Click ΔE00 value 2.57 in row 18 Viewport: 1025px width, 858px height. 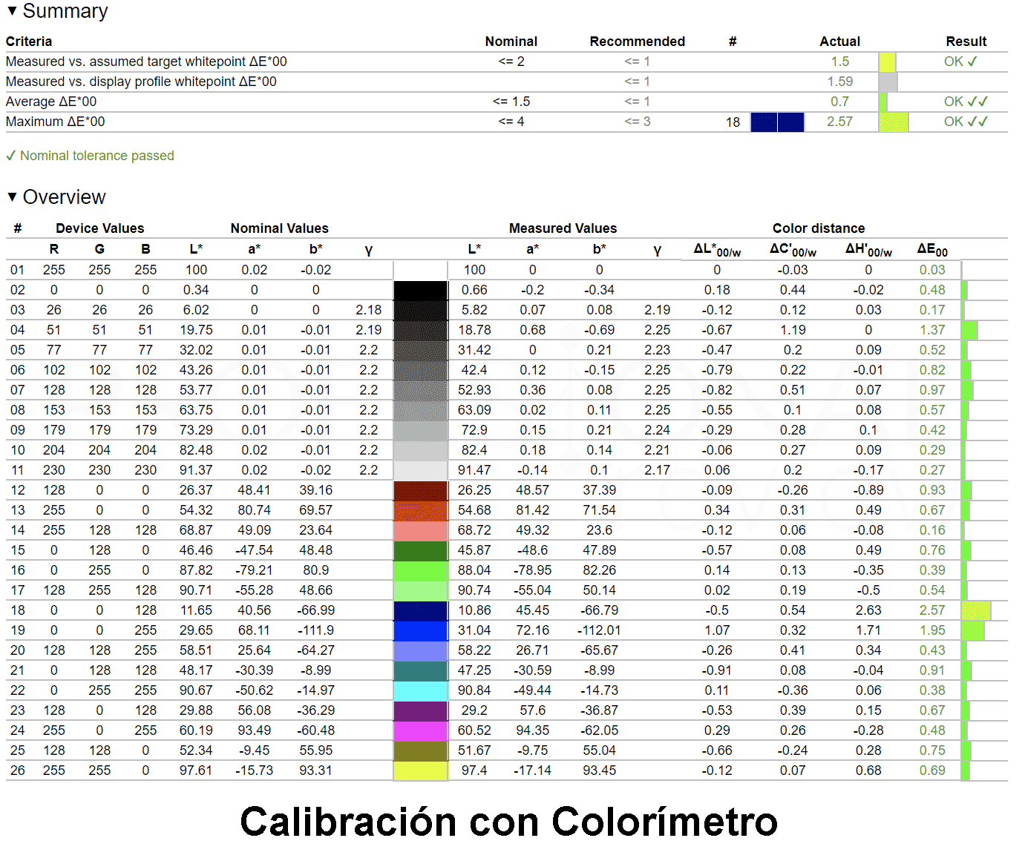tap(932, 610)
